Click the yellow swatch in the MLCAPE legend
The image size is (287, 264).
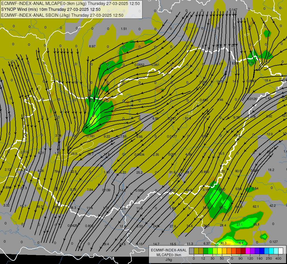click(x=220, y=251)
